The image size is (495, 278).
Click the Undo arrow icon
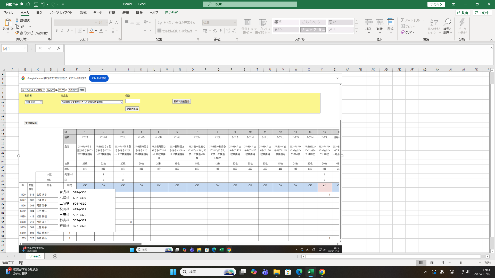click(x=43, y=4)
